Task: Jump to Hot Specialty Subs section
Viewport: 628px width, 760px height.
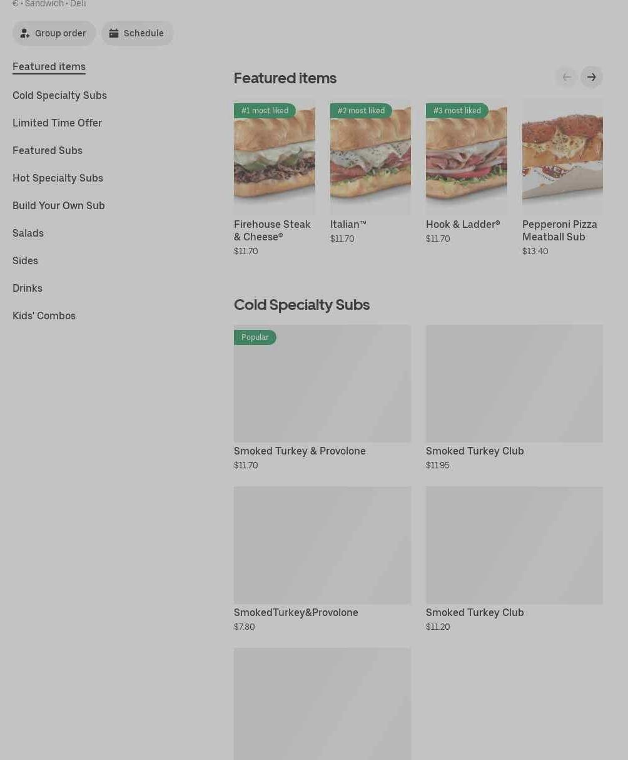Action: (58, 178)
